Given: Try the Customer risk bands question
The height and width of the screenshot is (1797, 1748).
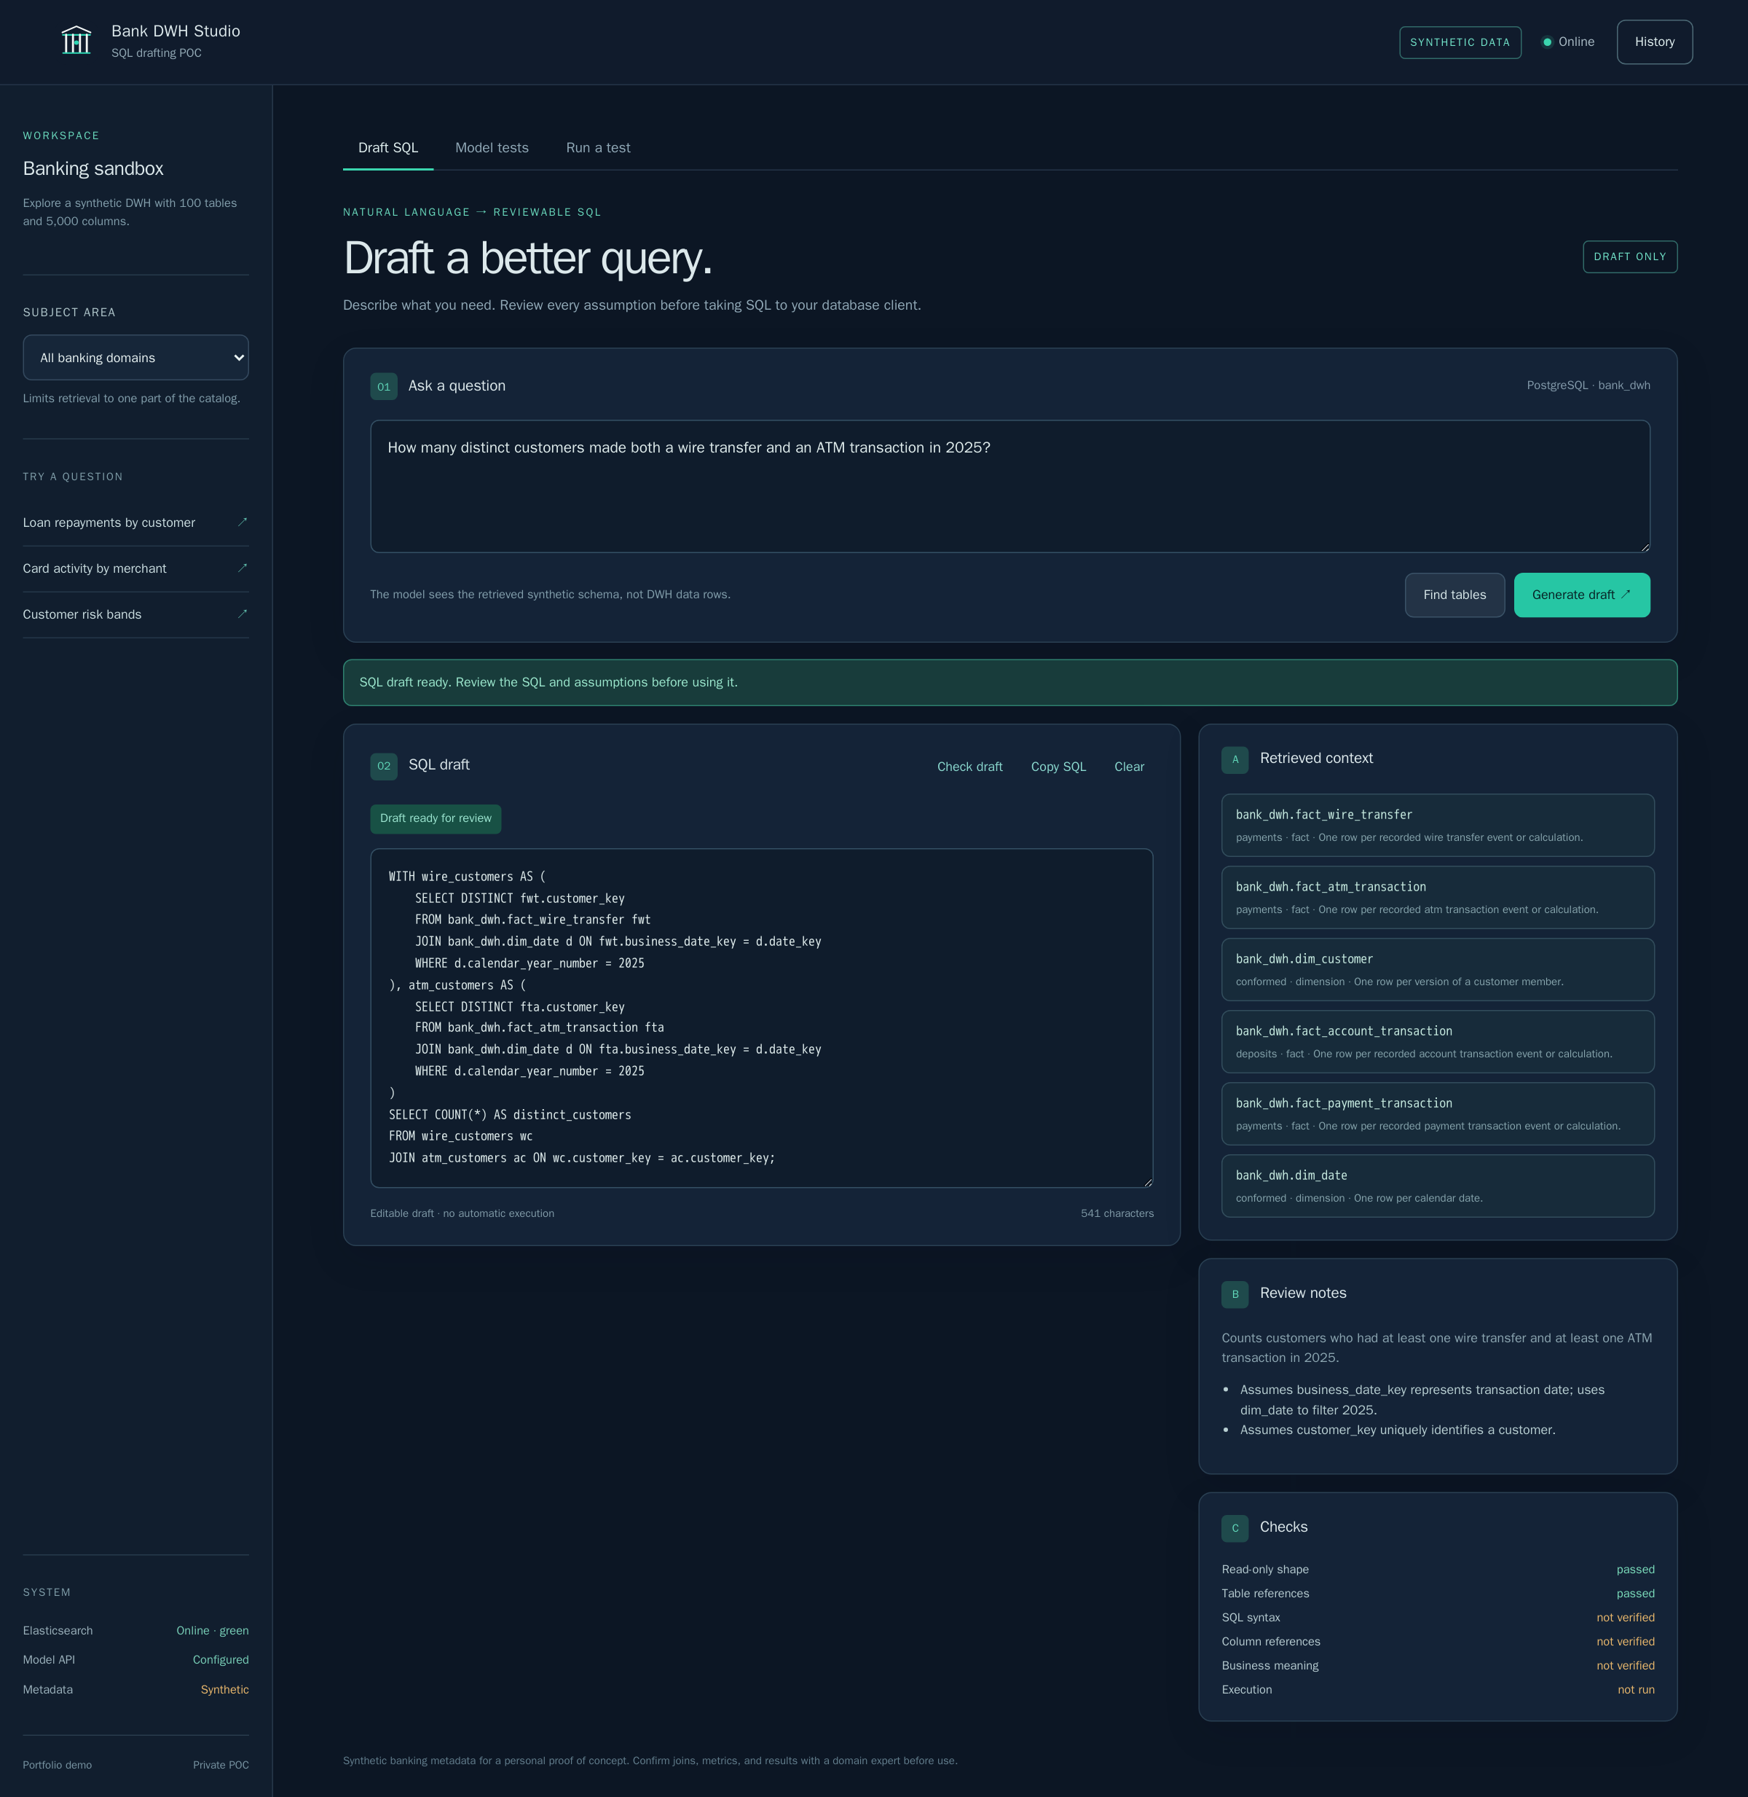Looking at the screenshot, I should pyautogui.click(x=136, y=614).
